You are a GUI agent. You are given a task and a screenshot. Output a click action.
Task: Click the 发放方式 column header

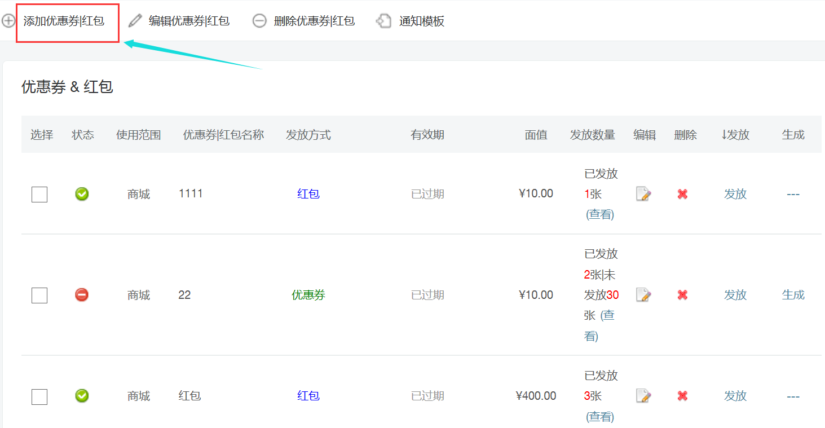point(308,135)
